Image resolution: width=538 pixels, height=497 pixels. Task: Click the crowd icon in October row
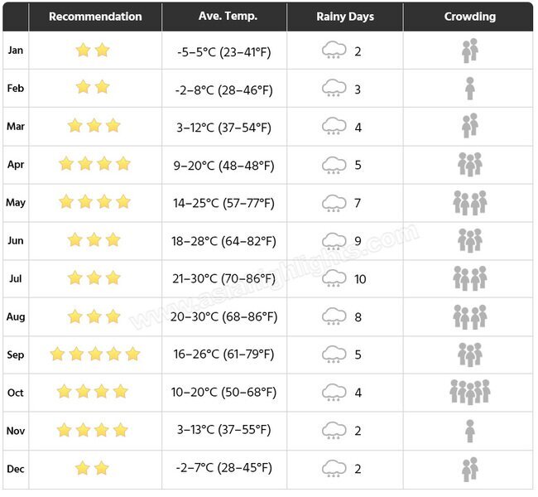click(x=469, y=392)
